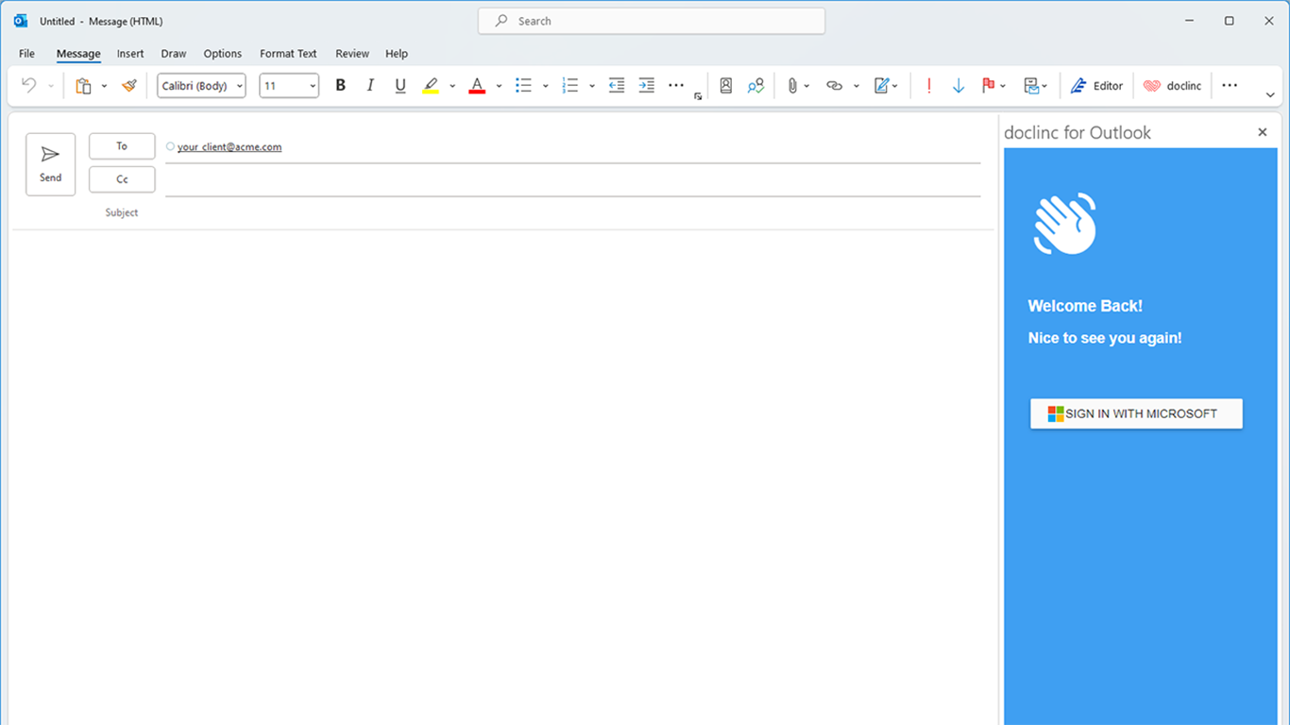1290x725 pixels.
Task: Click the Outlook app icon in the title bar
Action: pos(21,21)
